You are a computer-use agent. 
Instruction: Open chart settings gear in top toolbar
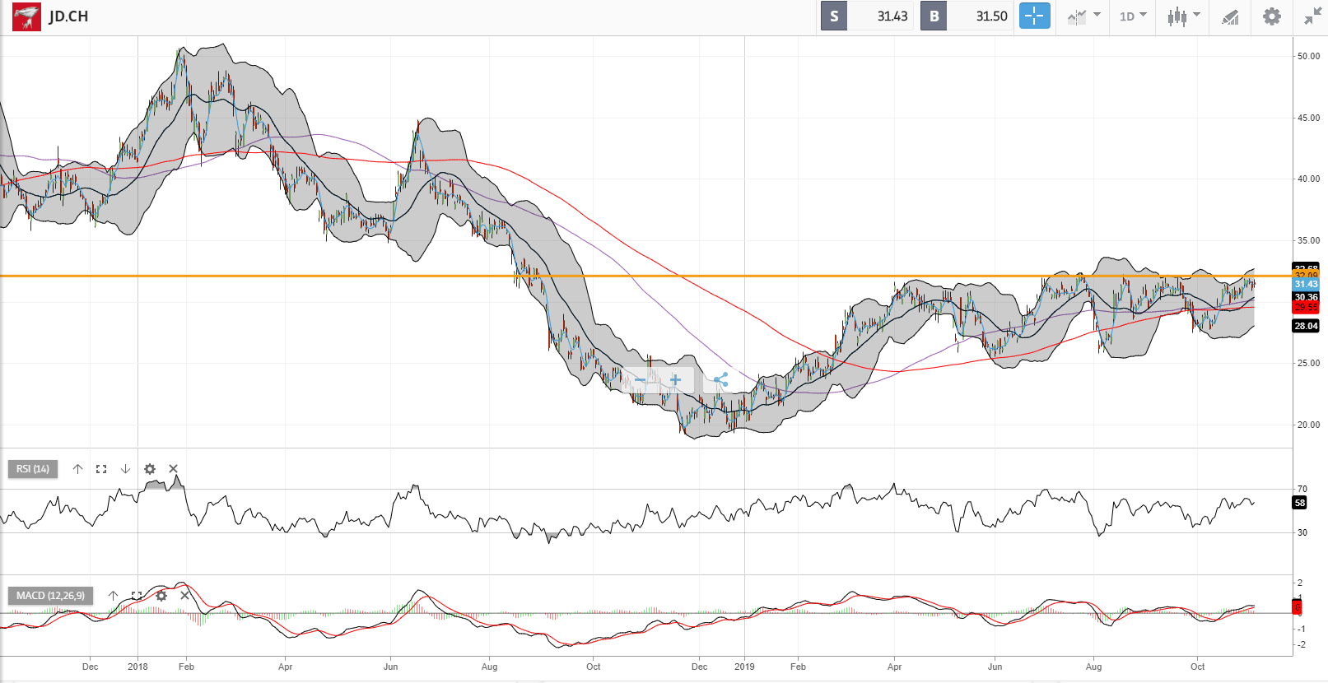tap(1272, 16)
